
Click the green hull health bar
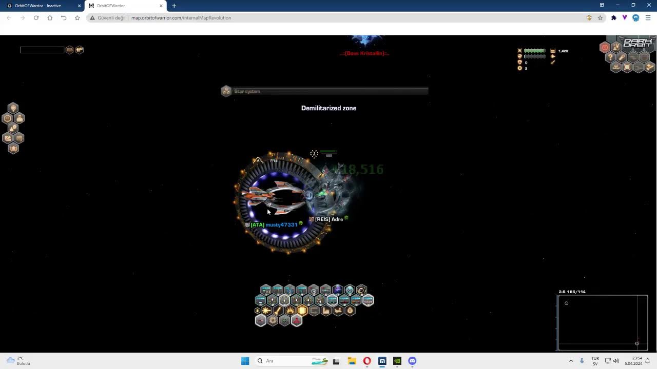(534, 51)
